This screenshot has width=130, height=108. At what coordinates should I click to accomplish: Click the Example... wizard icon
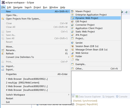coord(72,64)
